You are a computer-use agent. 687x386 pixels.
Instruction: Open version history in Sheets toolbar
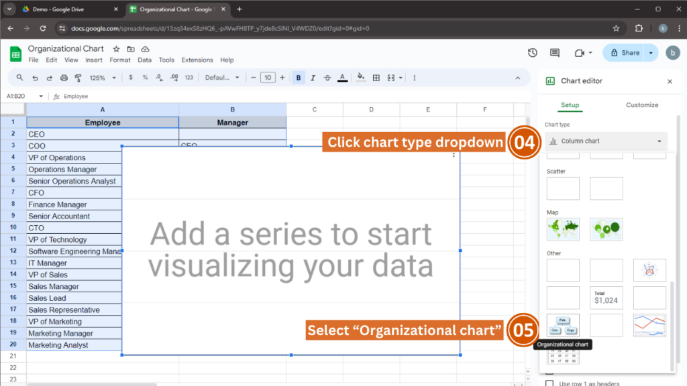[532, 52]
